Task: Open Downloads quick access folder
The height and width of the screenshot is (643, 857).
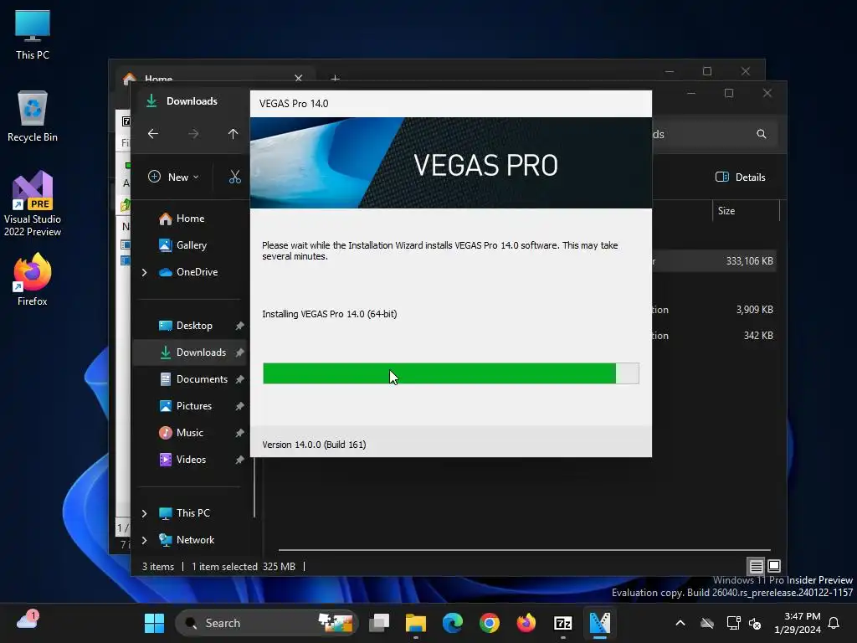Action: [188, 352]
